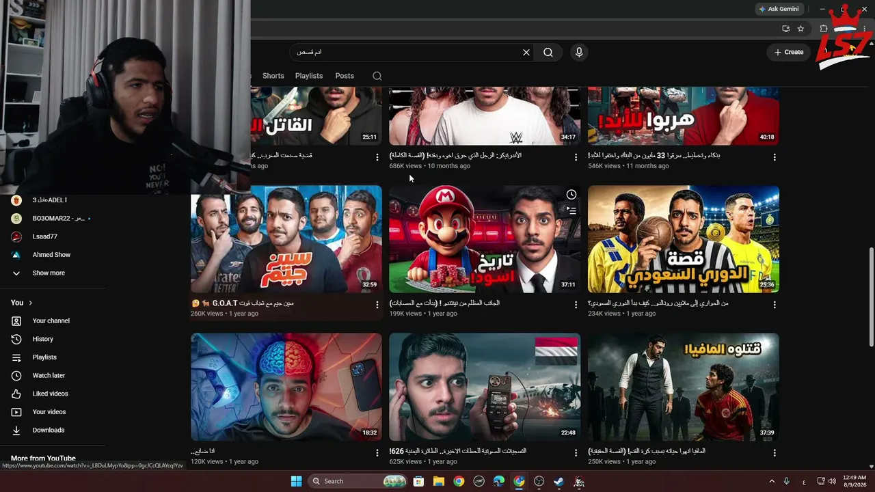Image resolution: width=875 pixels, height=492 pixels.
Task: Show hidden system tray icons
Action: [772, 481]
